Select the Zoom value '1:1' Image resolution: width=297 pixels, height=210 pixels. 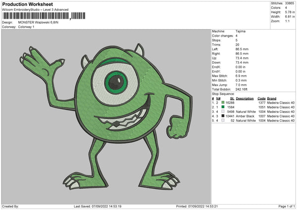[287, 21]
